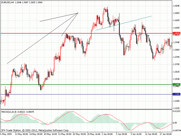The width and height of the screenshot is (181, 136).
Task: Select the green horizontal line on the chart
Action: point(86,85)
